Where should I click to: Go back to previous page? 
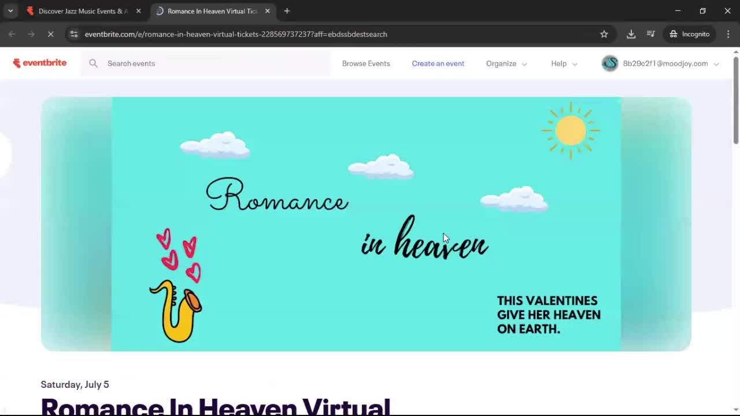[x=12, y=34]
